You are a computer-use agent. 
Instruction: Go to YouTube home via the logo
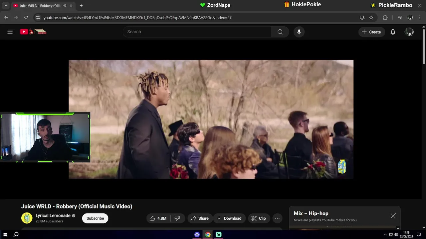(33, 32)
